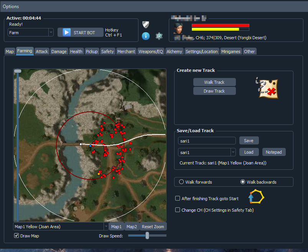Adjust the Draw Speed slider
Viewport: 308px width, 252px height.
[x=147, y=235]
